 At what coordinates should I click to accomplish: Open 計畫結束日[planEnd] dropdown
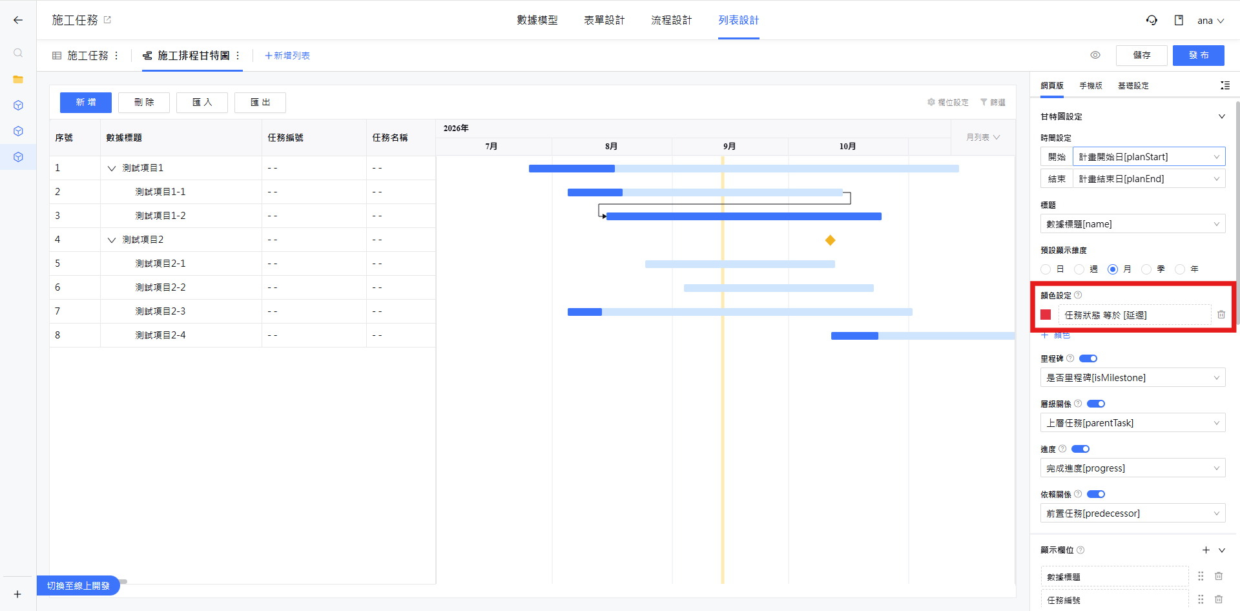click(x=1149, y=179)
